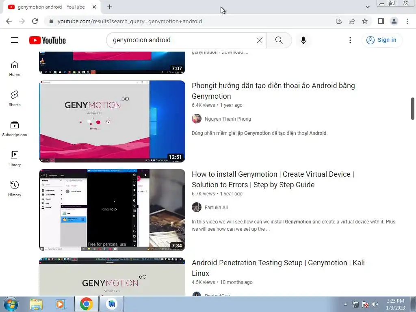Open Windows Explorer from taskbar
416x312 pixels.
click(x=36, y=304)
